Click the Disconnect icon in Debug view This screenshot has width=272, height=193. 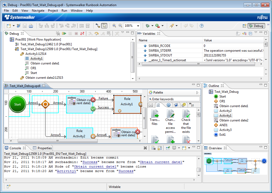click(x=82, y=33)
